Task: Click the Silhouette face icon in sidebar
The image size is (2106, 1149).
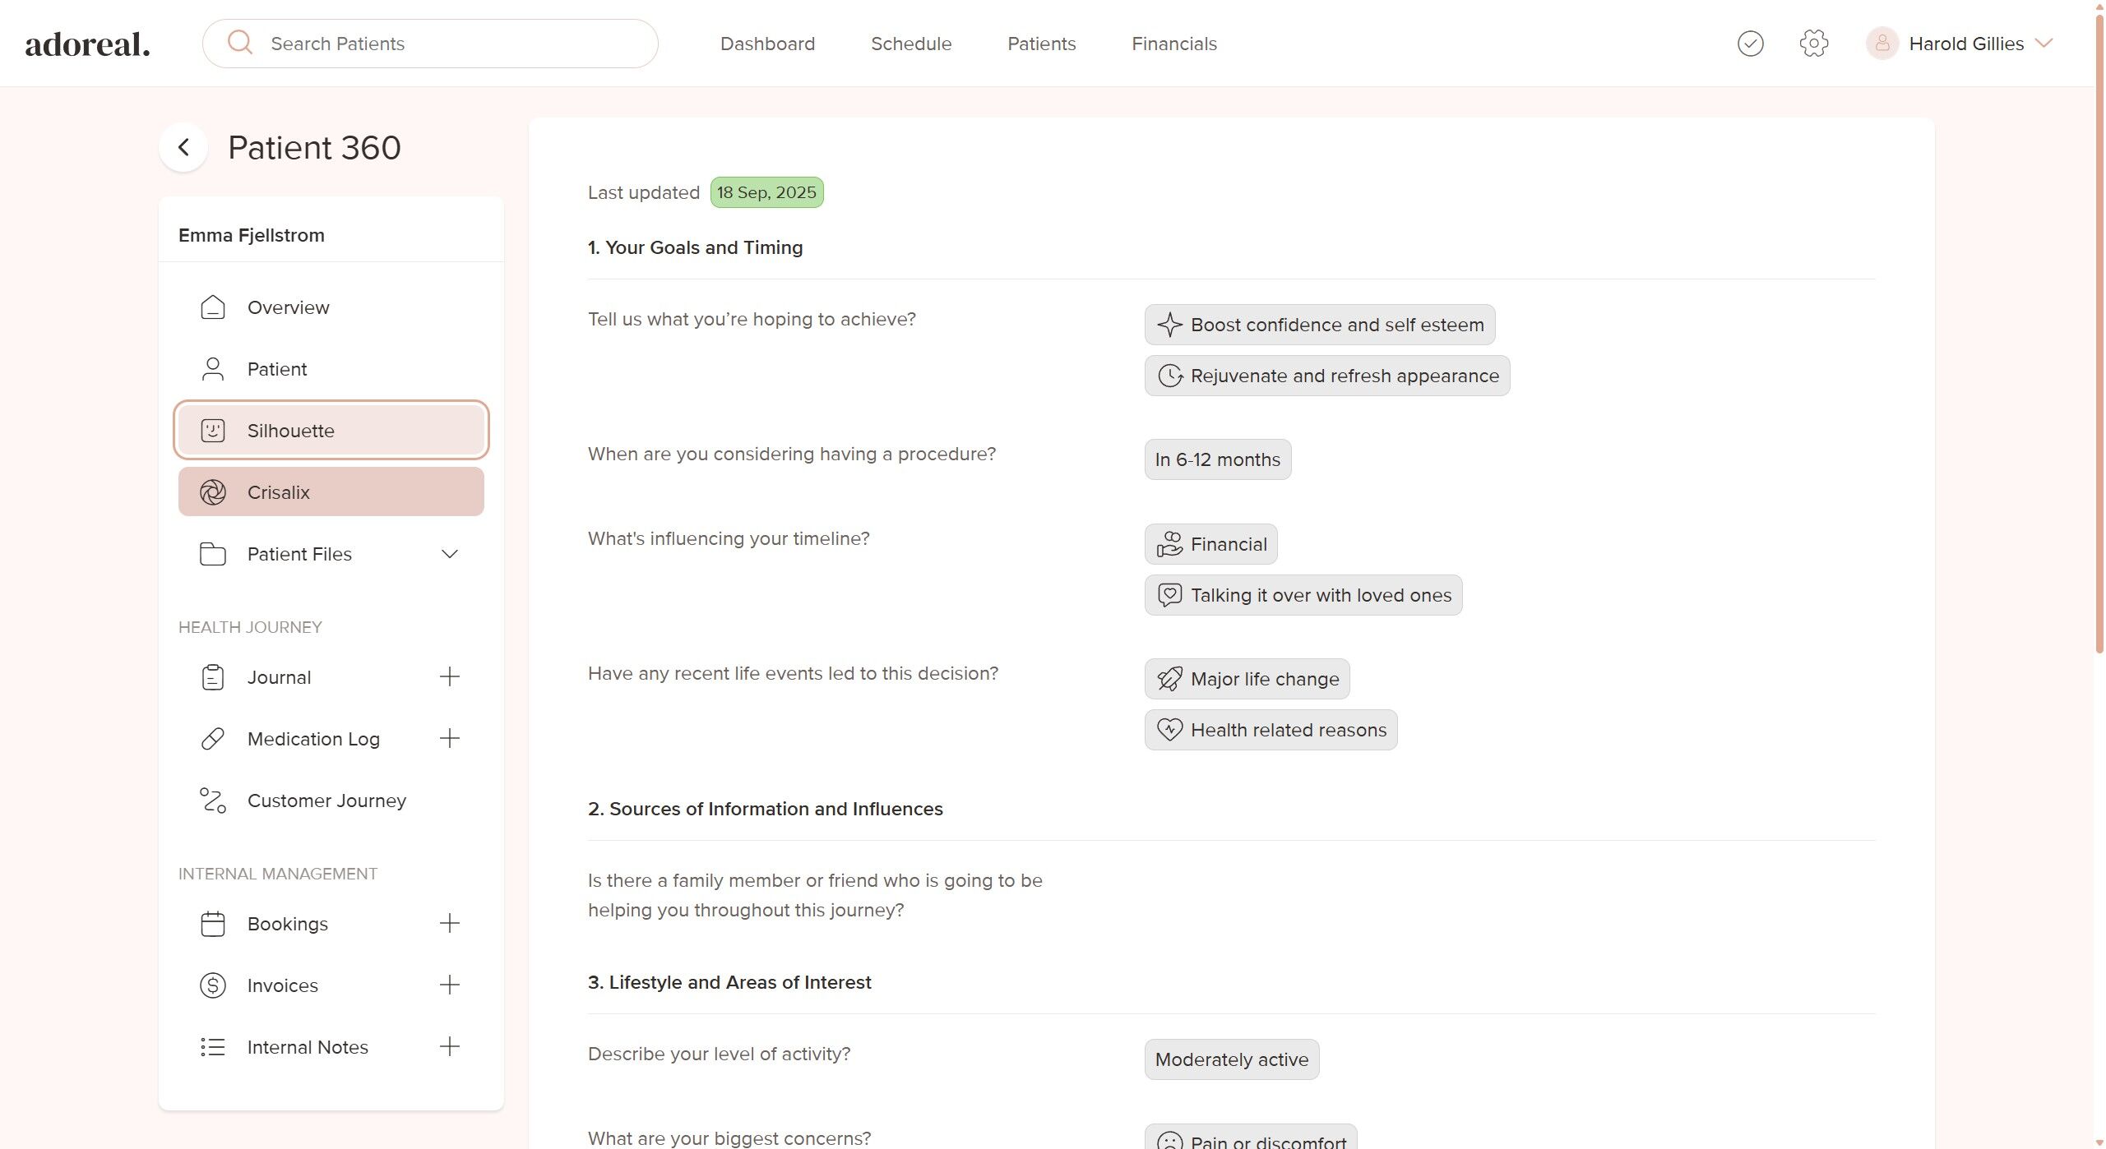Action: click(x=213, y=431)
